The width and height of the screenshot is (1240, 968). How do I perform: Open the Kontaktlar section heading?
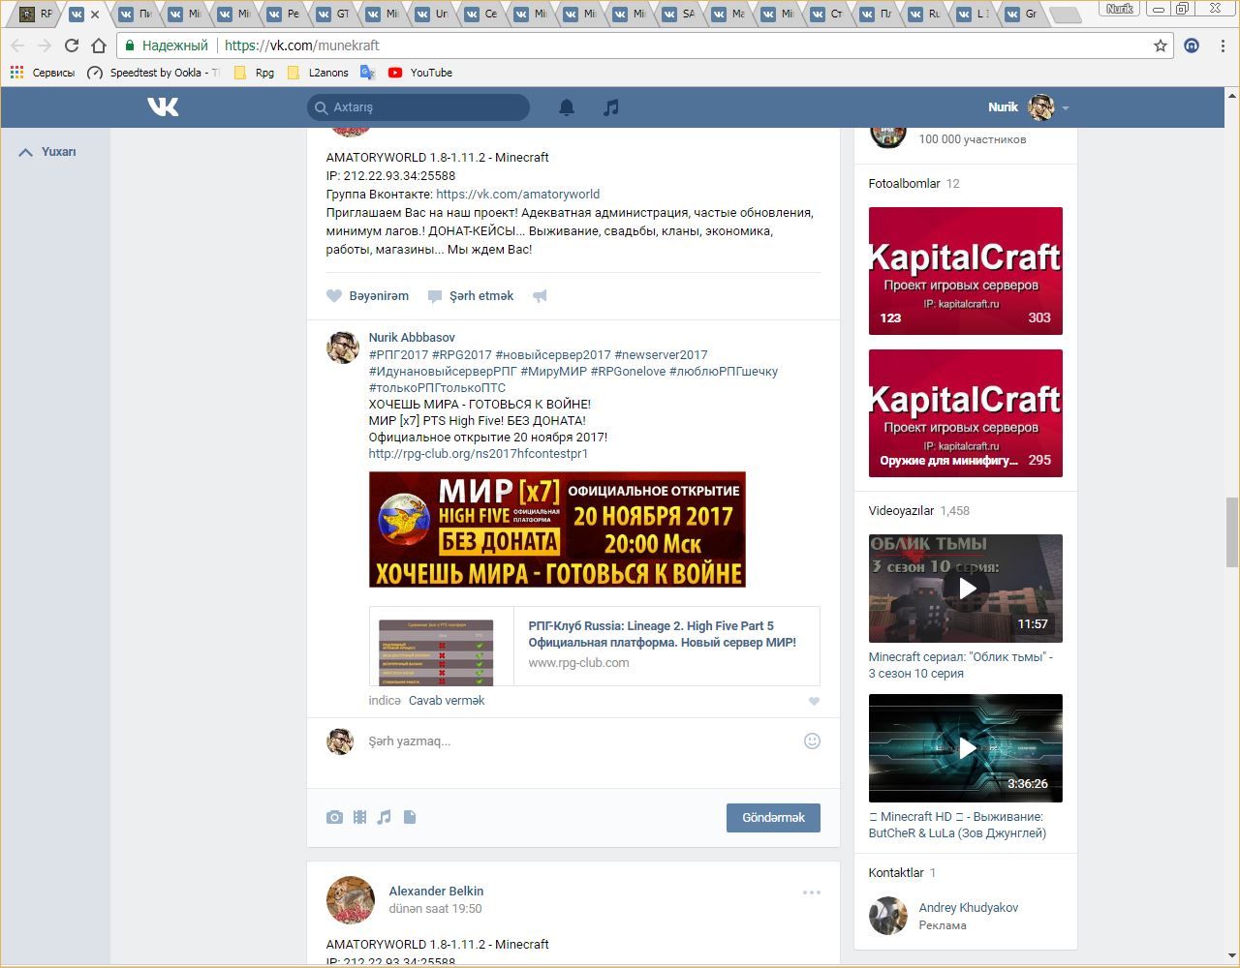pyautogui.click(x=896, y=873)
